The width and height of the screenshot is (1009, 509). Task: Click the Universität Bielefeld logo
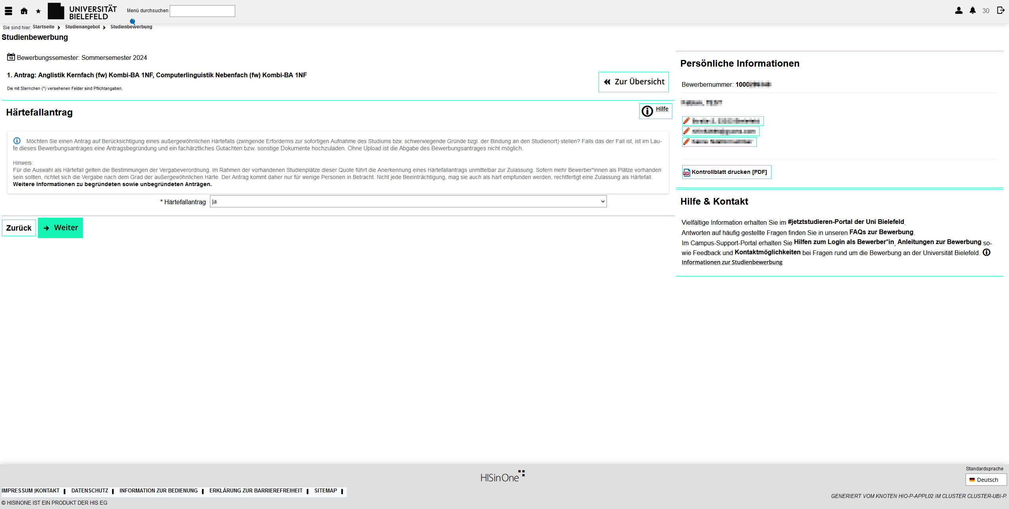(x=82, y=11)
